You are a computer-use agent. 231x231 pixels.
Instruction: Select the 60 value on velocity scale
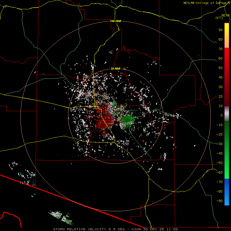tap(220, 59)
